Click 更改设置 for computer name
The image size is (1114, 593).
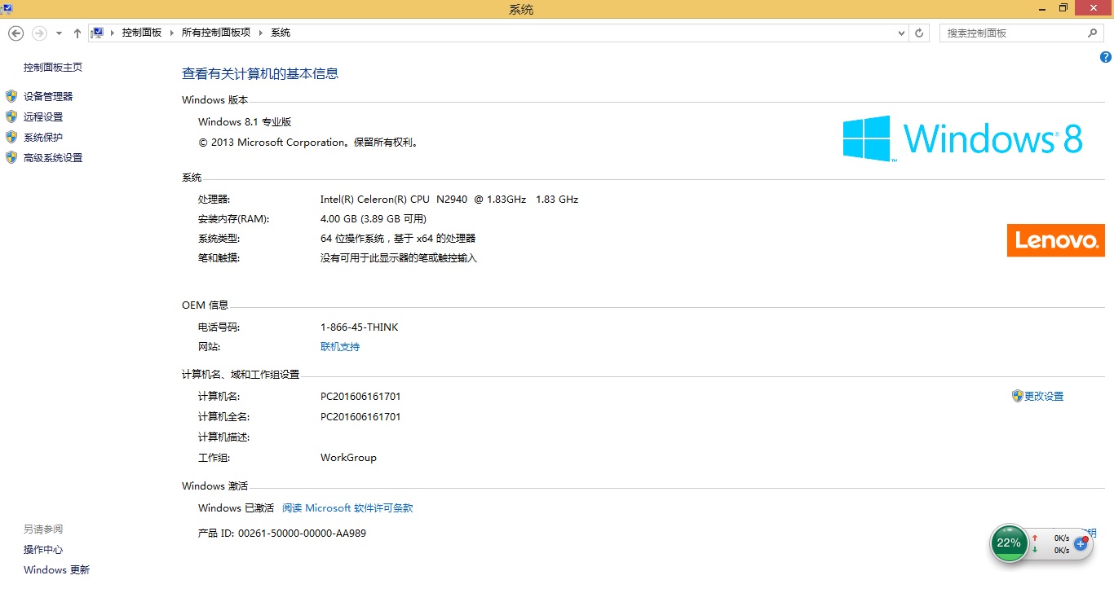click(1044, 397)
